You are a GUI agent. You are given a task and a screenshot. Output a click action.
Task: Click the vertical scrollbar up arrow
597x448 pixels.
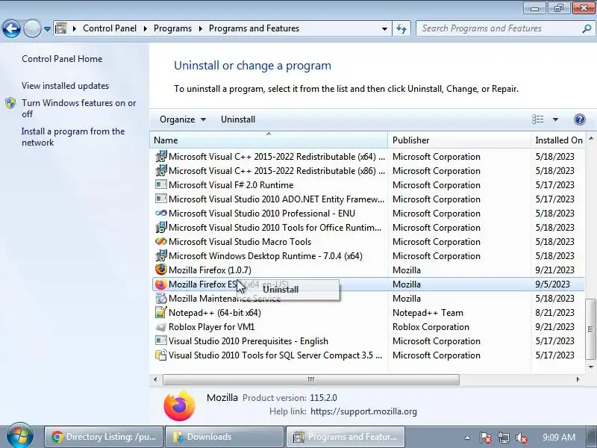591,139
